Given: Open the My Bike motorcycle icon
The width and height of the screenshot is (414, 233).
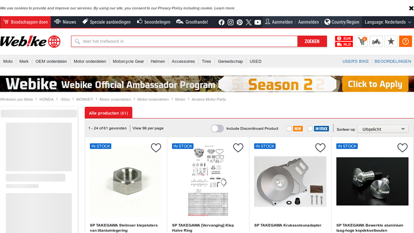Looking at the screenshot, I should coord(376,41).
